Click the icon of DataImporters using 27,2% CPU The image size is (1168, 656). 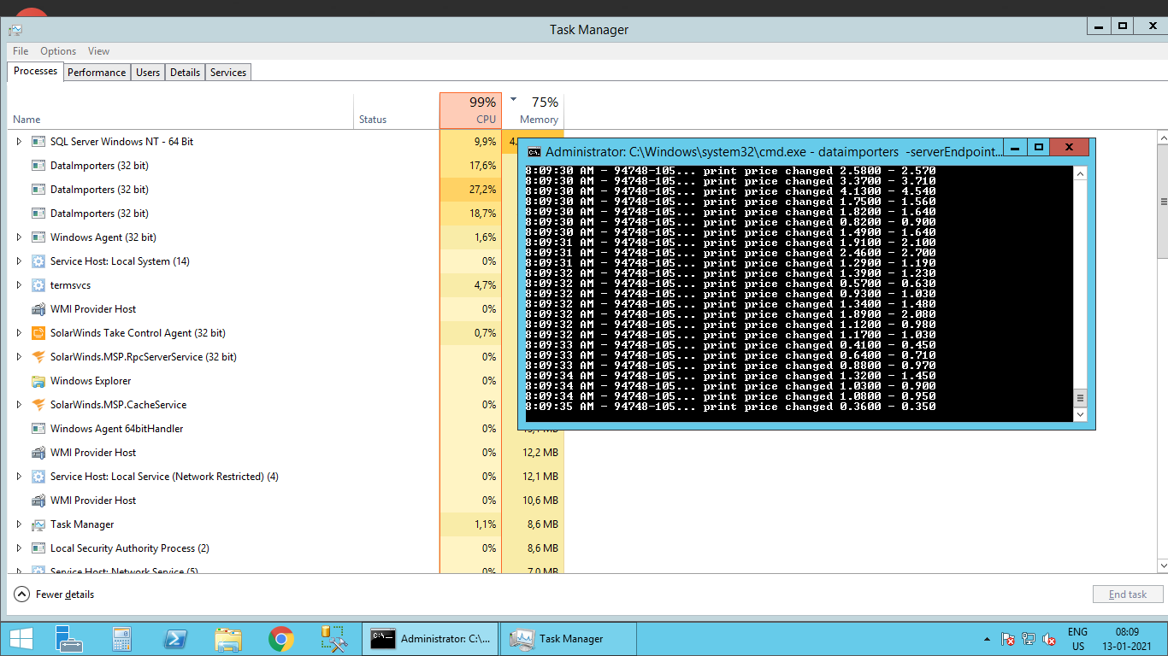click(x=38, y=190)
